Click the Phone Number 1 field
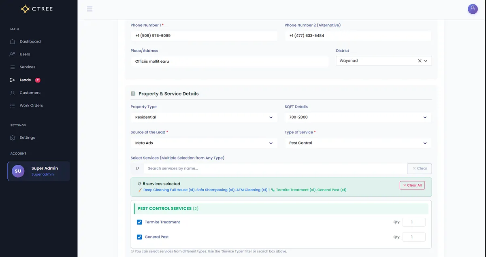This screenshot has height=257, width=486. (204, 36)
